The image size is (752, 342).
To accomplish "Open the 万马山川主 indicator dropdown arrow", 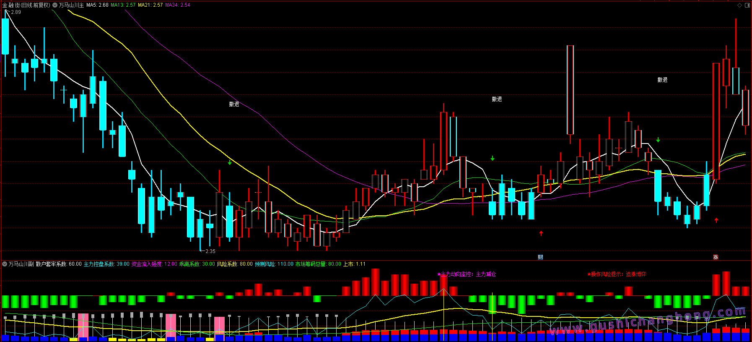I will pos(55,5).
